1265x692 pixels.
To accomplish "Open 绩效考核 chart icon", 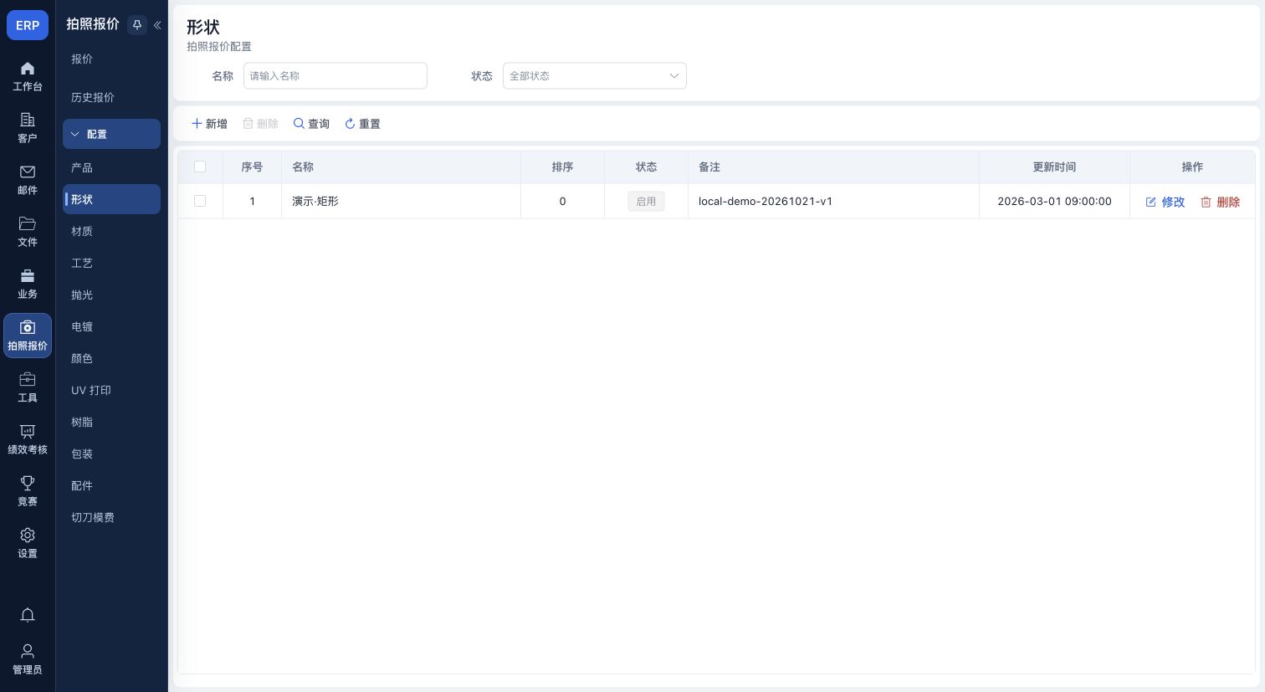I will [x=28, y=439].
